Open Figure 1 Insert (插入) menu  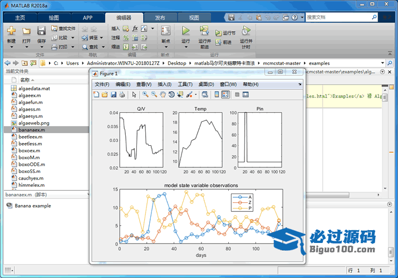(x=164, y=84)
